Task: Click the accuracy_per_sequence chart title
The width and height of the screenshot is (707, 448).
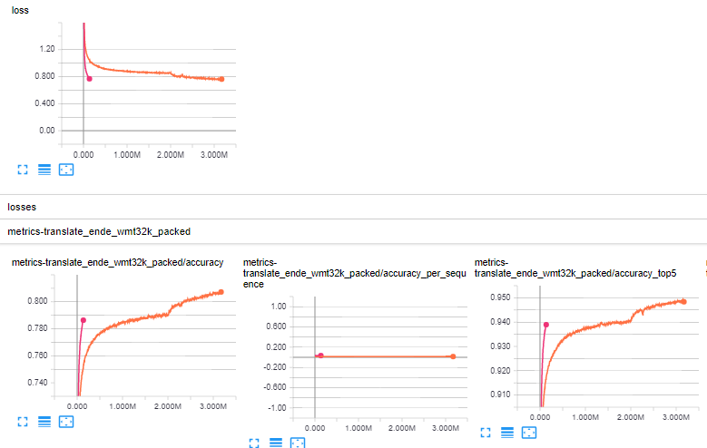Action: pos(354,273)
